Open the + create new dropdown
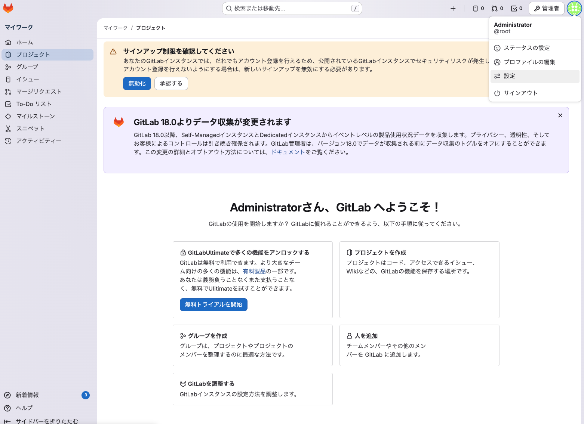 453,8
